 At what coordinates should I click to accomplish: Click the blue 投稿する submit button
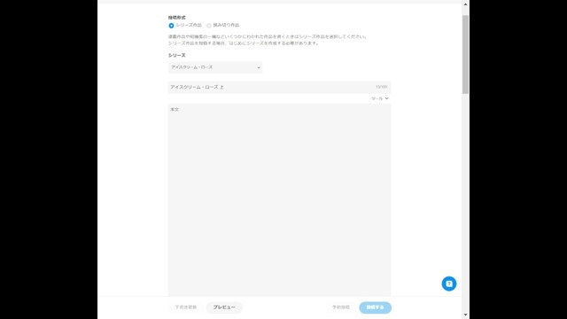pyautogui.click(x=376, y=307)
